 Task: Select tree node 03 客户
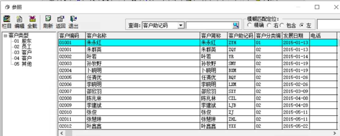pos(23,52)
